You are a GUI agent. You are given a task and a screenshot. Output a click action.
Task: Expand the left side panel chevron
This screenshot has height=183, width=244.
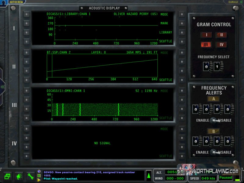[x=2, y=87]
